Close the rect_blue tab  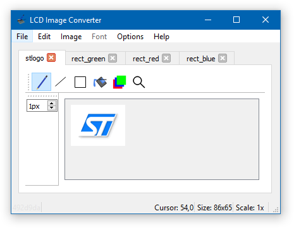(223, 58)
